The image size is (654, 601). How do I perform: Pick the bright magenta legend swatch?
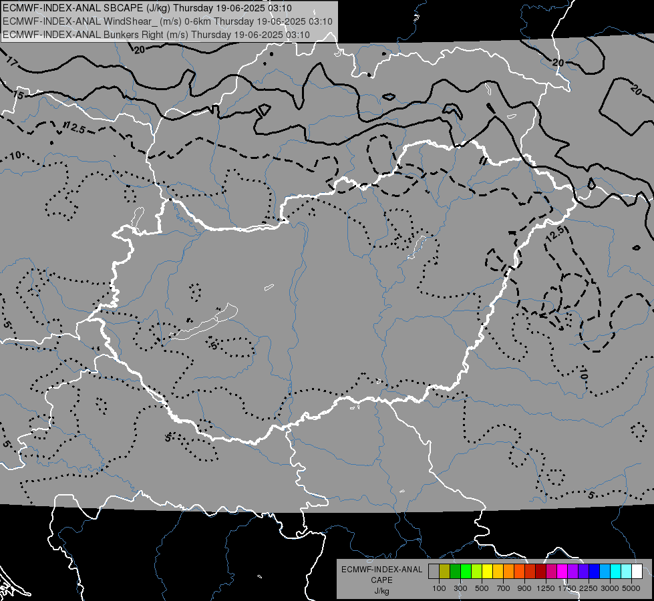tap(562, 572)
